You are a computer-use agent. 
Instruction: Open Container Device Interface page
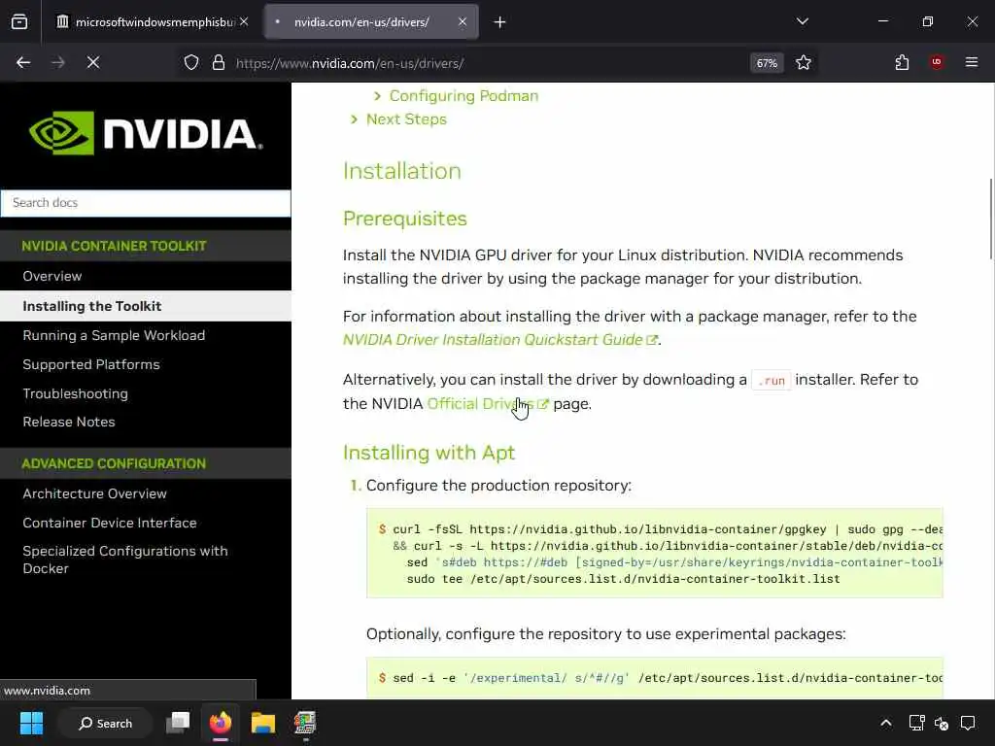(110, 523)
